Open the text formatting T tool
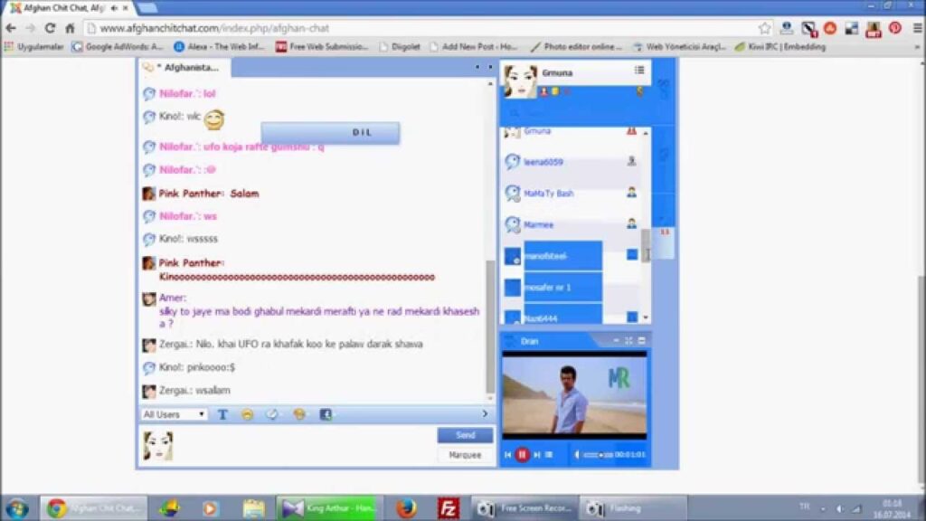 222,414
